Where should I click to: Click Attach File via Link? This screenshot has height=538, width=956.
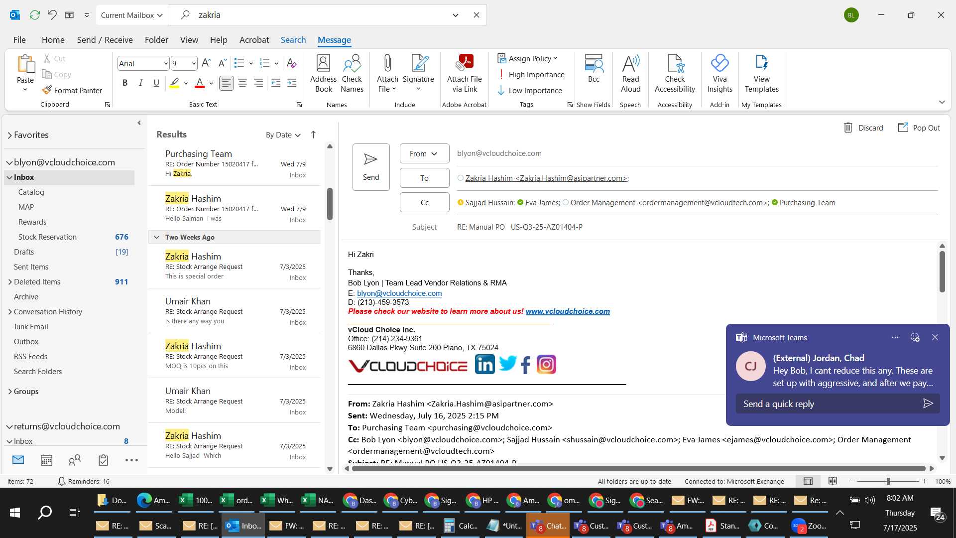click(x=465, y=74)
